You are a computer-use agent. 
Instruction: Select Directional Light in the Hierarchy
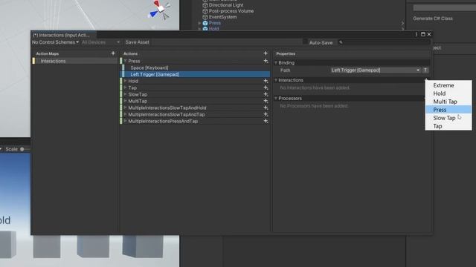(226, 5)
